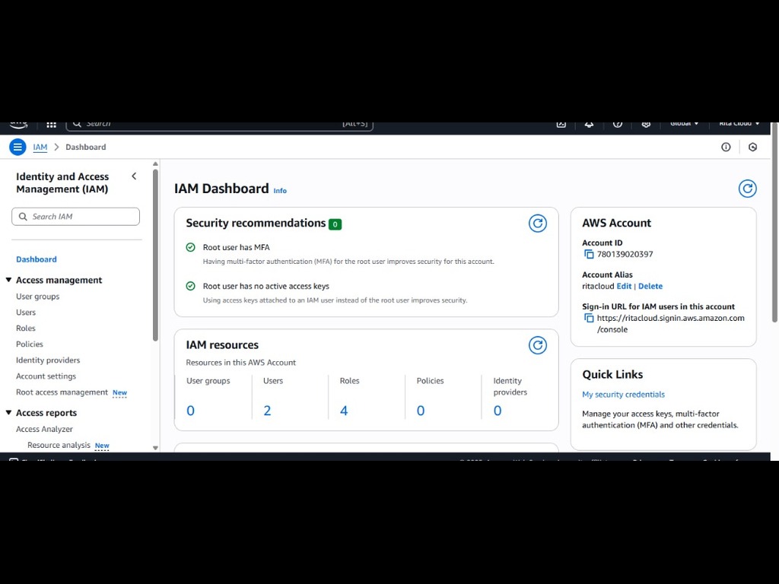Viewport: 779px width, 584px height.
Task: Open My security credentials link
Action: pyautogui.click(x=624, y=395)
